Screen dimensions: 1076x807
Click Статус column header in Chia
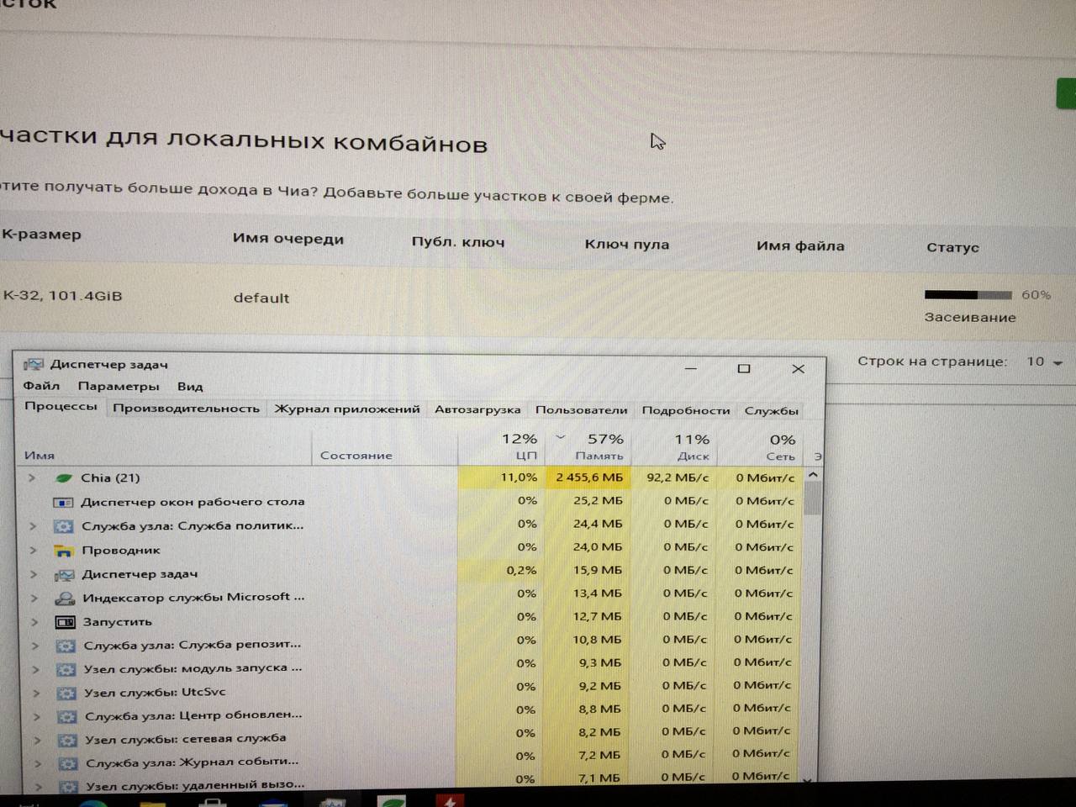(x=952, y=247)
